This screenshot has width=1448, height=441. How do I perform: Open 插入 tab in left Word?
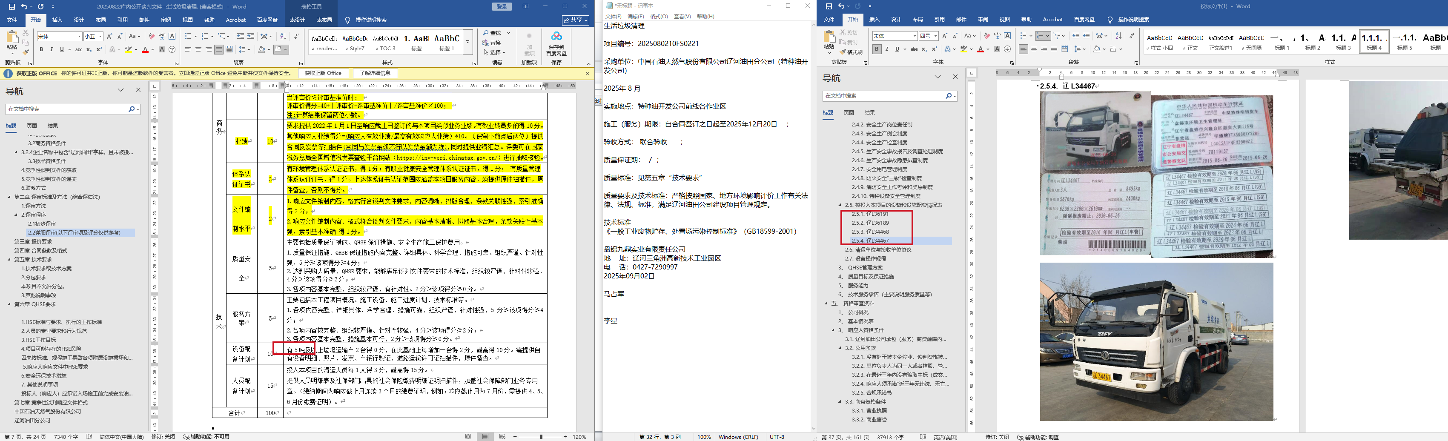click(x=57, y=20)
